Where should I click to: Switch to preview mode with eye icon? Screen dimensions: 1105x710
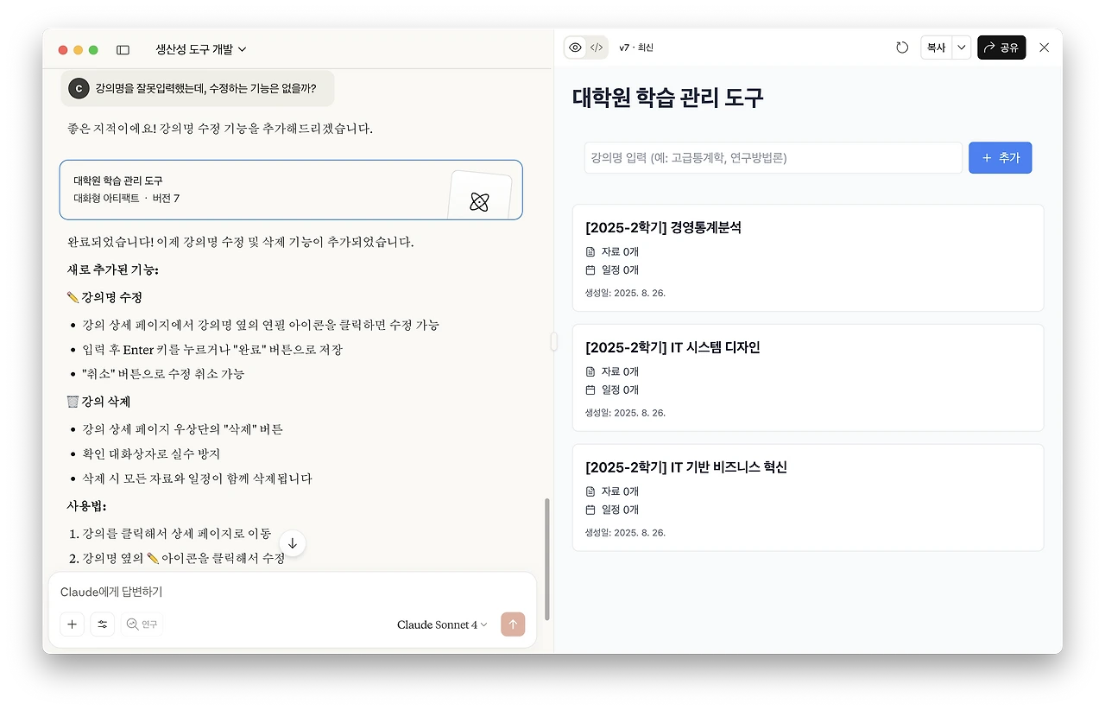pos(576,48)
